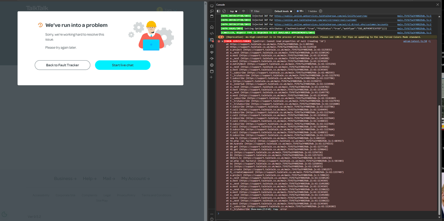Click the plus icon to add more tools
The image size is (444, 221).
point(212,77)
